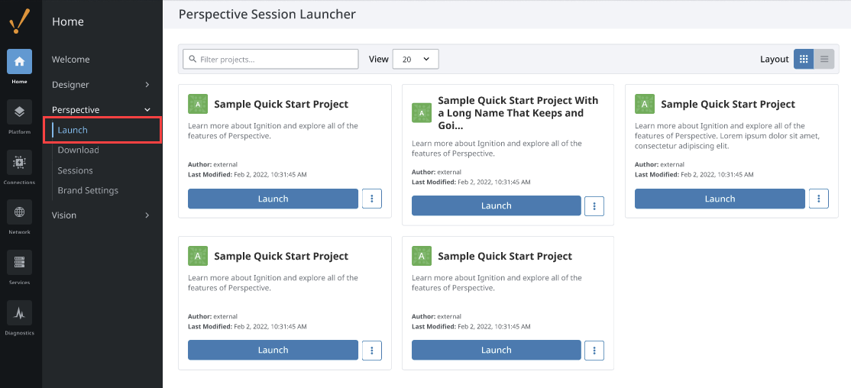Switch to grid layout view
The height and width of the screenshot is (388, 851).
tap(804, 59)
